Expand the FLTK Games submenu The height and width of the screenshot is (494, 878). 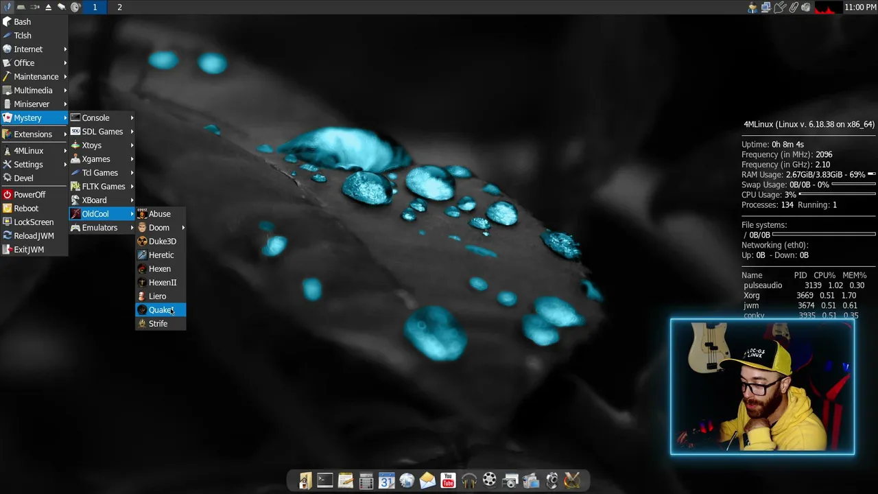[x=102, y=187]
